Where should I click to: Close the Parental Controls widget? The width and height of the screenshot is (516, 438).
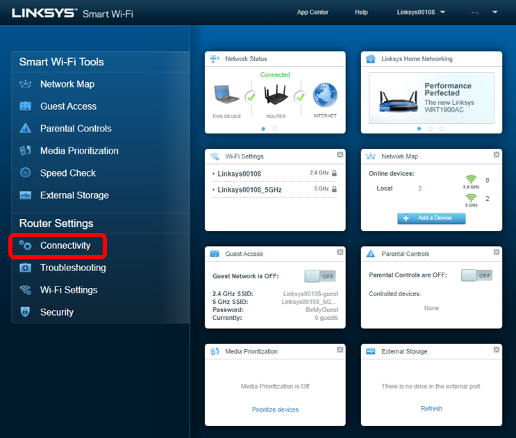pyautogui.click(x=497, y=252)
